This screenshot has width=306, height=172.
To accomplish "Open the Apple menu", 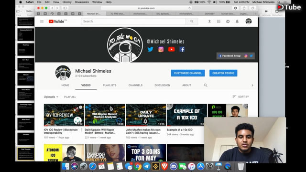I will [x=21, y=2].
